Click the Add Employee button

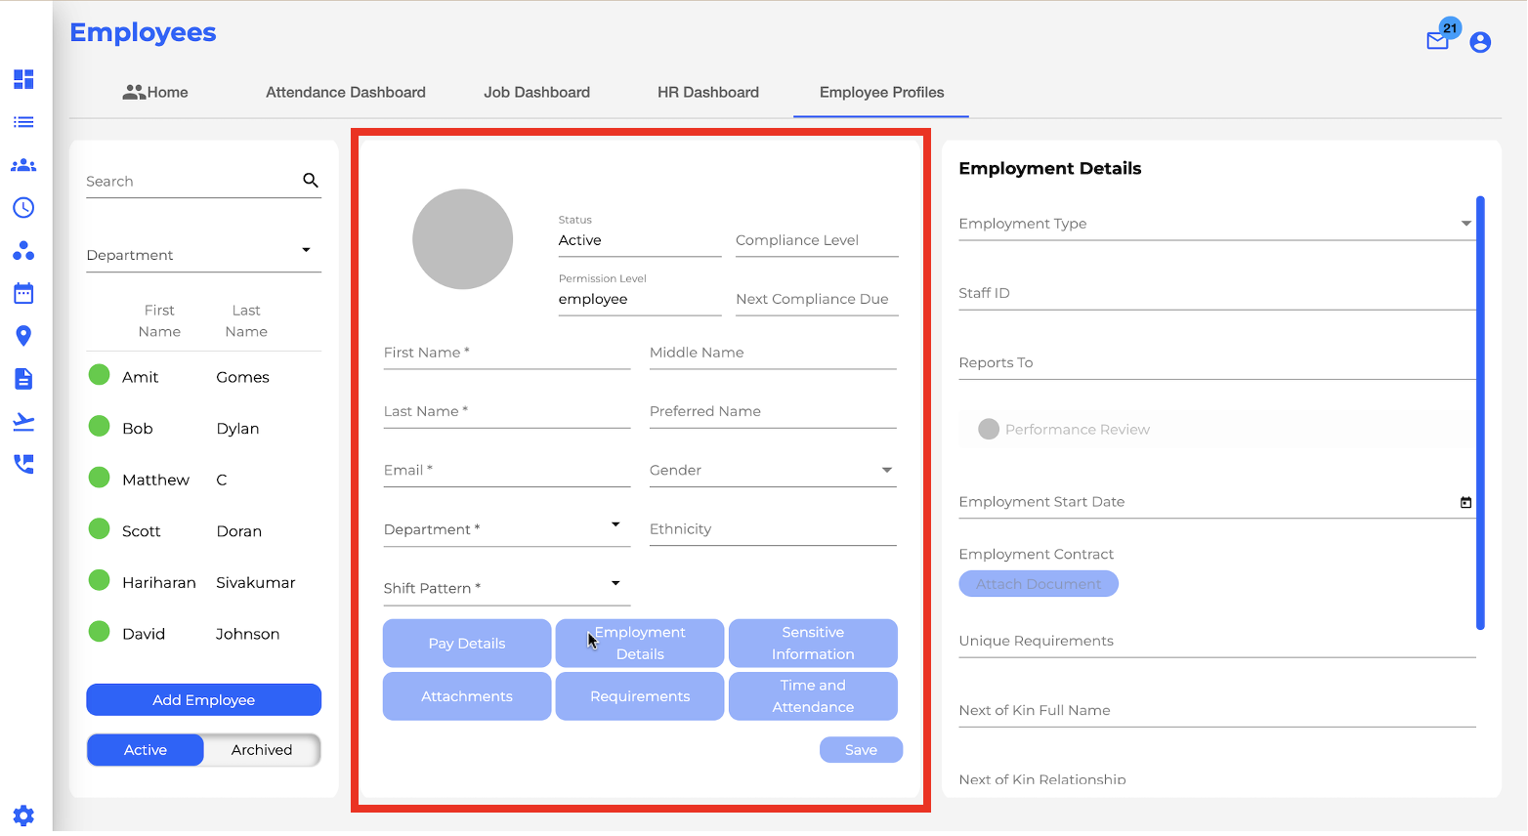pyautogui.click(x=203, y=700)
